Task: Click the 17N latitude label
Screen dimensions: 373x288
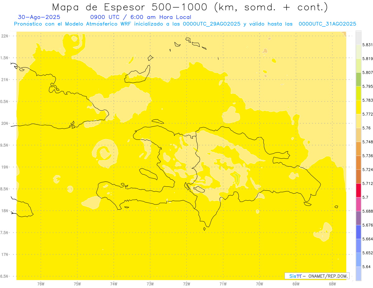Action: (4, 254)
